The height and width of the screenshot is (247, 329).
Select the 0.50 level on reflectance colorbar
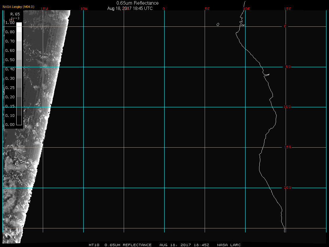10,60
